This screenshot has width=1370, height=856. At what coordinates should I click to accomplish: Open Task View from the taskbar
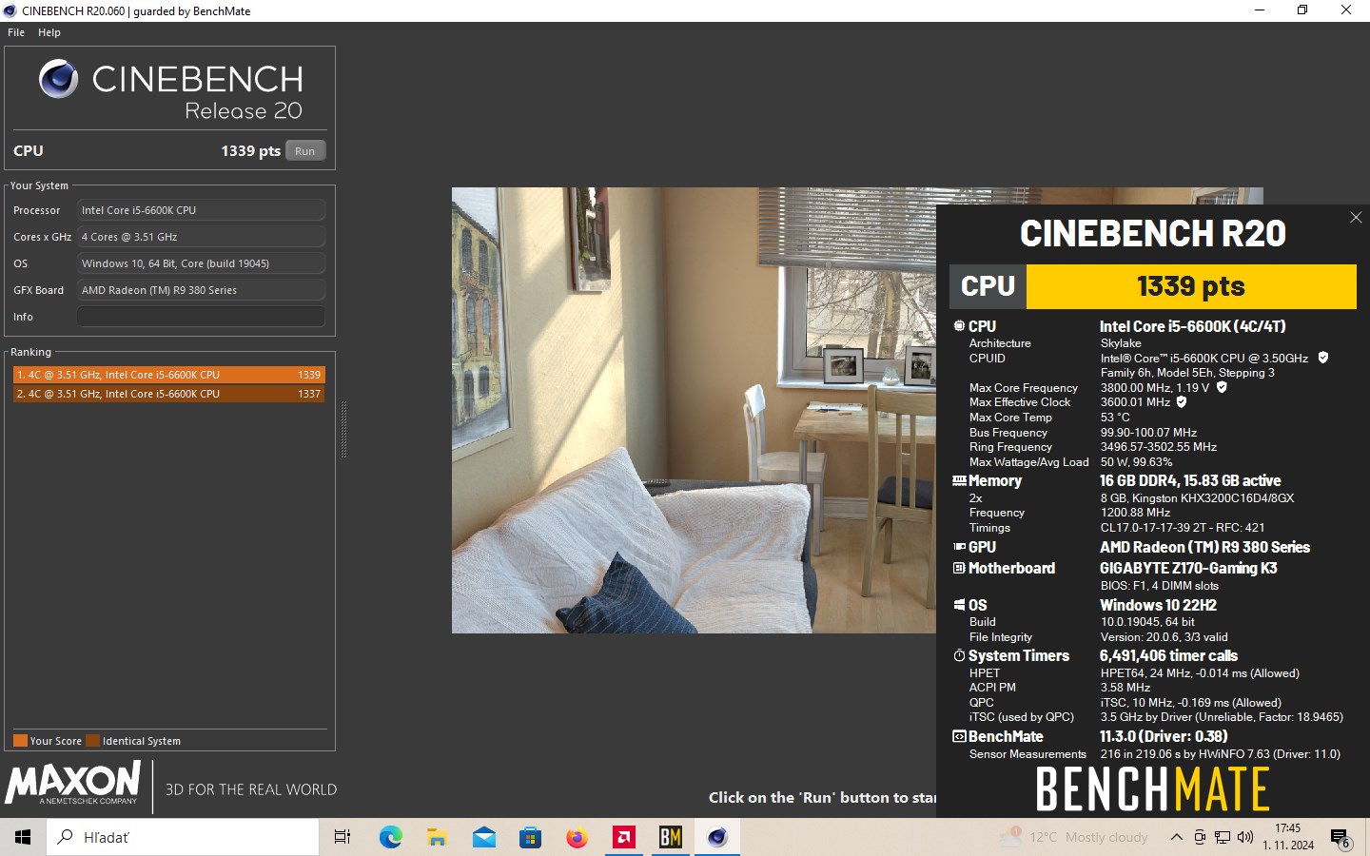click(342, 837)
